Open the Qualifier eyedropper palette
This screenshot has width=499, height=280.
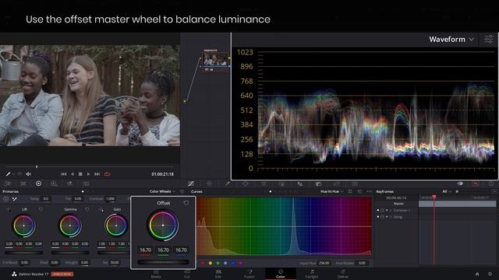click(228, 184)
